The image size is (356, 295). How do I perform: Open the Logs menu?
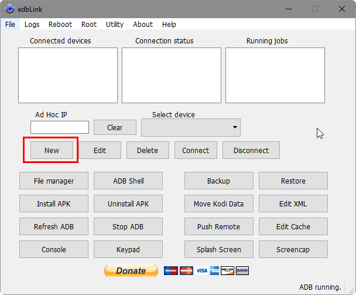[x=32, y=24]
